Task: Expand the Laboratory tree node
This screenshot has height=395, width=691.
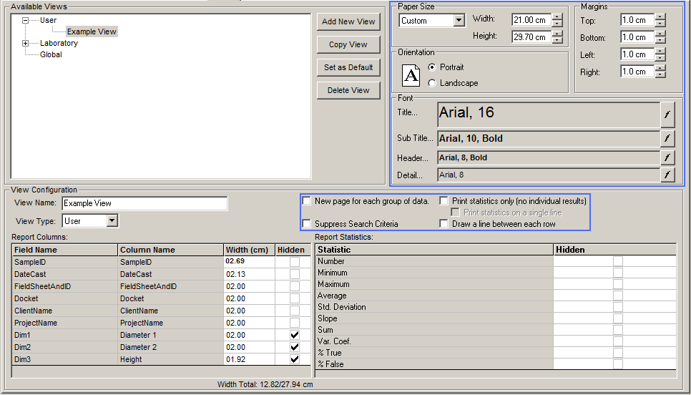Action: (26, 43)
